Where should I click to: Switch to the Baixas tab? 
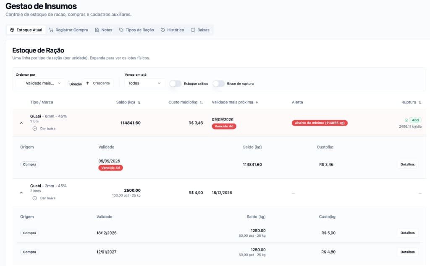coord(200,30)
